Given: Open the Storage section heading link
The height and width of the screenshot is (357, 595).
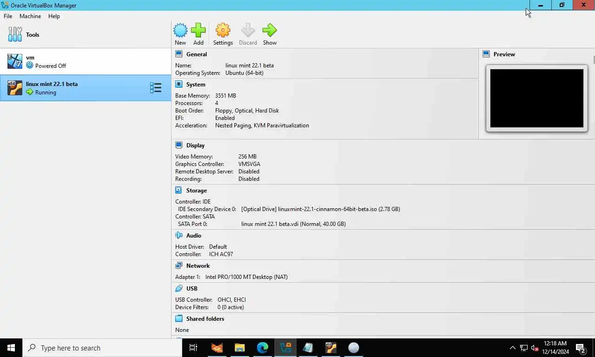Looking at the screenshot, I should [197, 191].
